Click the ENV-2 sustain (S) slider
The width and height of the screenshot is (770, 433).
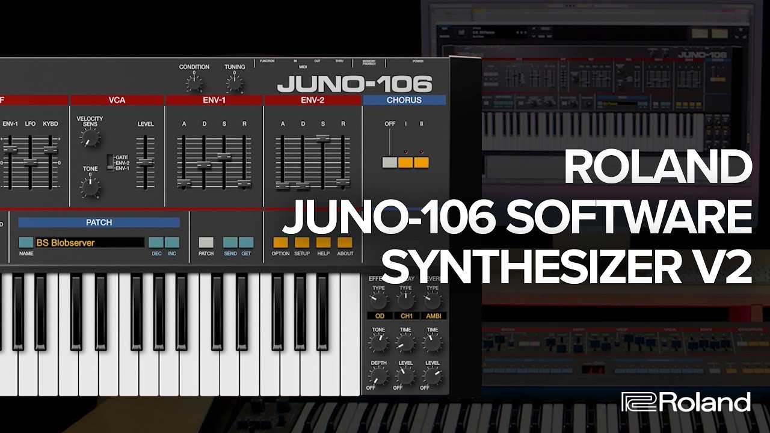tap(323, 138)
